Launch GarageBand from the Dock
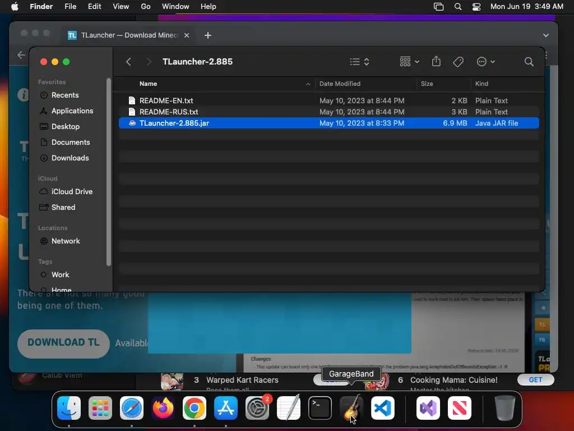This screenshot has height=431, width=574. coord(351,407)
